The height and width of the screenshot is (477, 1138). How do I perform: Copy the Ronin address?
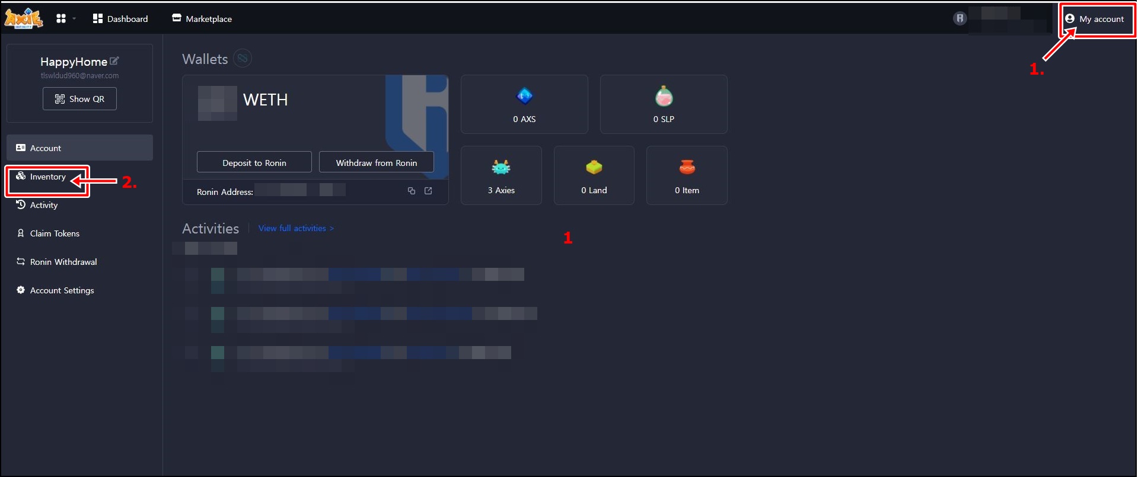412,191
